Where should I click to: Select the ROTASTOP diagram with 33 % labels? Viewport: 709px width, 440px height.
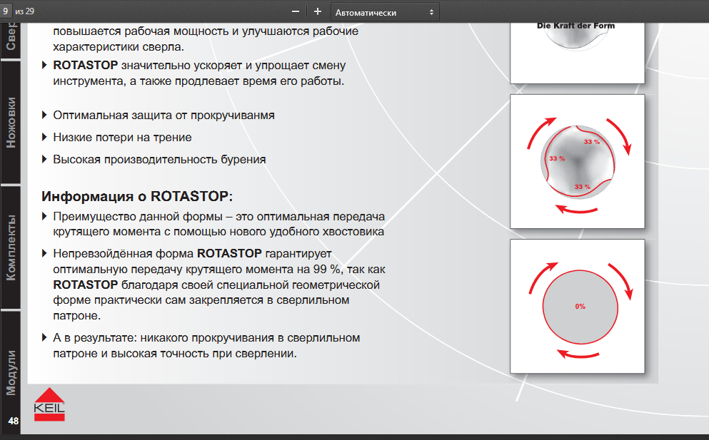coord(577,161)
